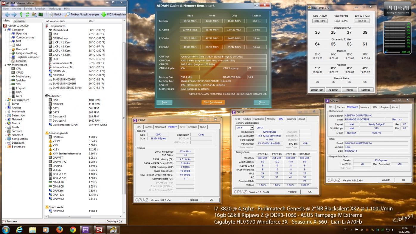This screenshot has height=234, width=416.
Task: Show hidden icons in system tray
Action: (x=351, y=230)
